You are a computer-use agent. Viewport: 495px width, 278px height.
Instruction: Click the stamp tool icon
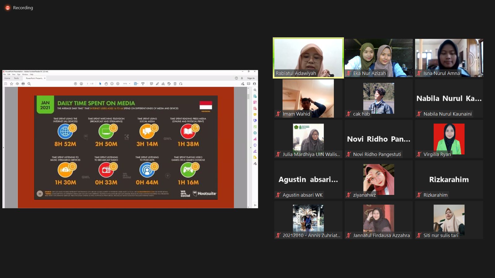click(169, 84)
